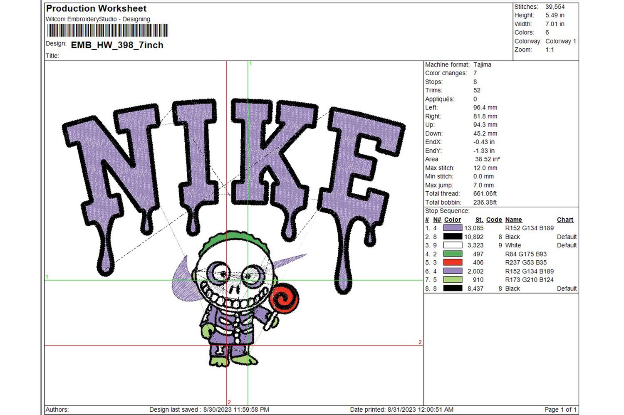Select the EndY value "-1.33 in"
624x415 pixels.
click(484, 151)
